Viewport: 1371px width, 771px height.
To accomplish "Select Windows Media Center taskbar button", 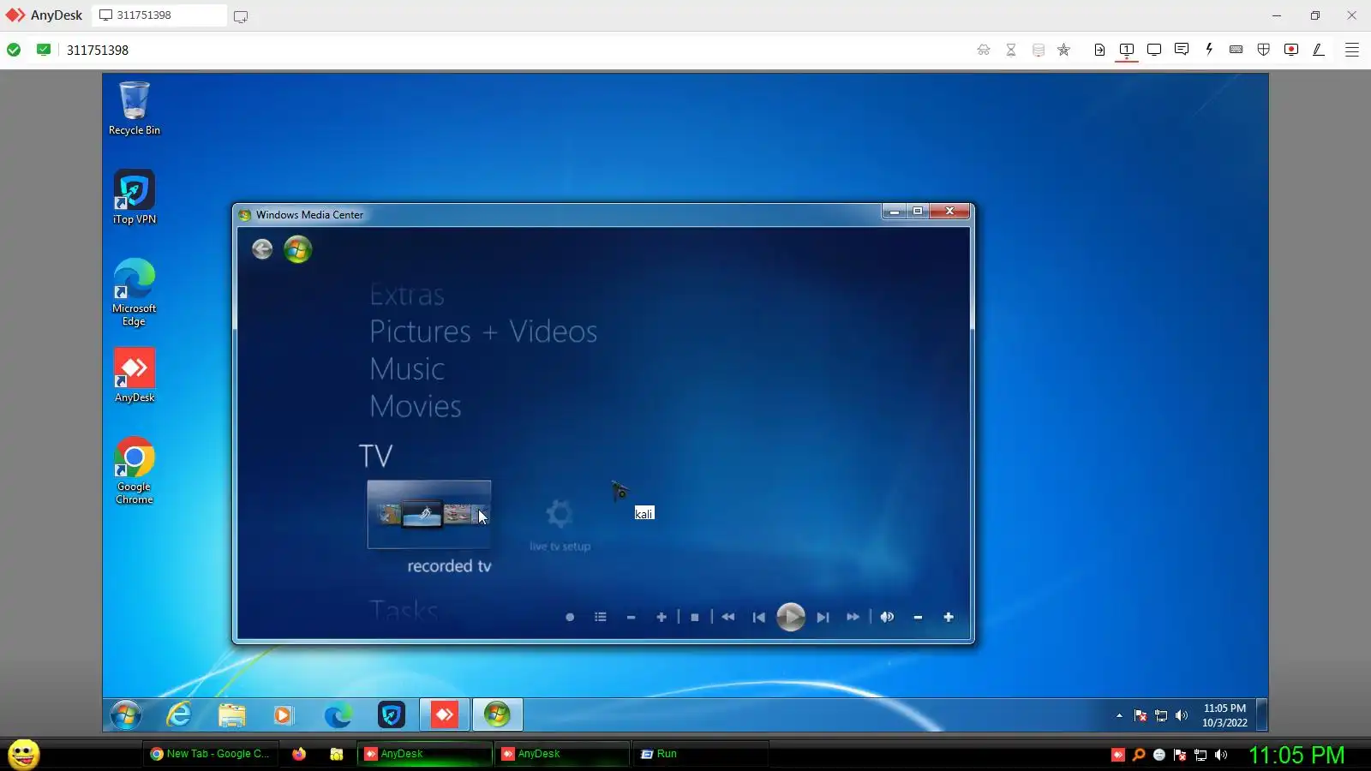I will [x=497, y=714].
